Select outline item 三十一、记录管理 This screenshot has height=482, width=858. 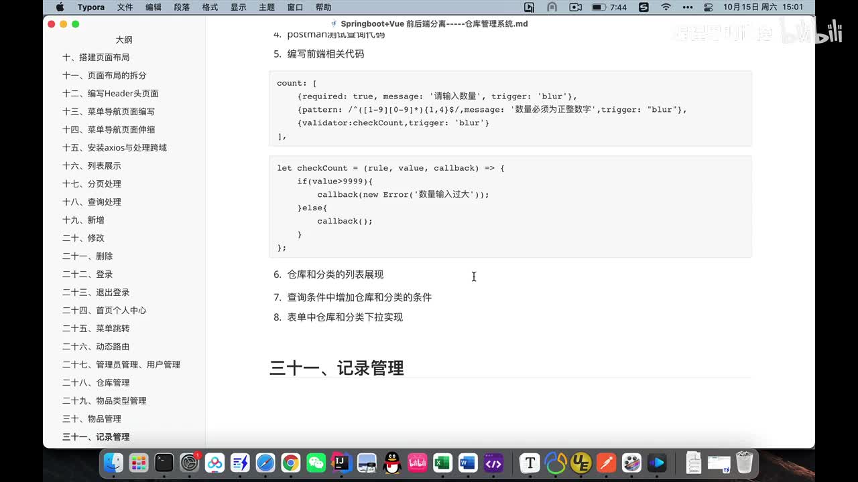coord(96,437)
